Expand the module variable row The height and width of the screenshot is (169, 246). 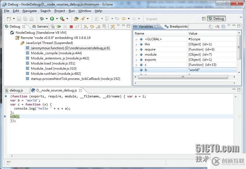136,55
